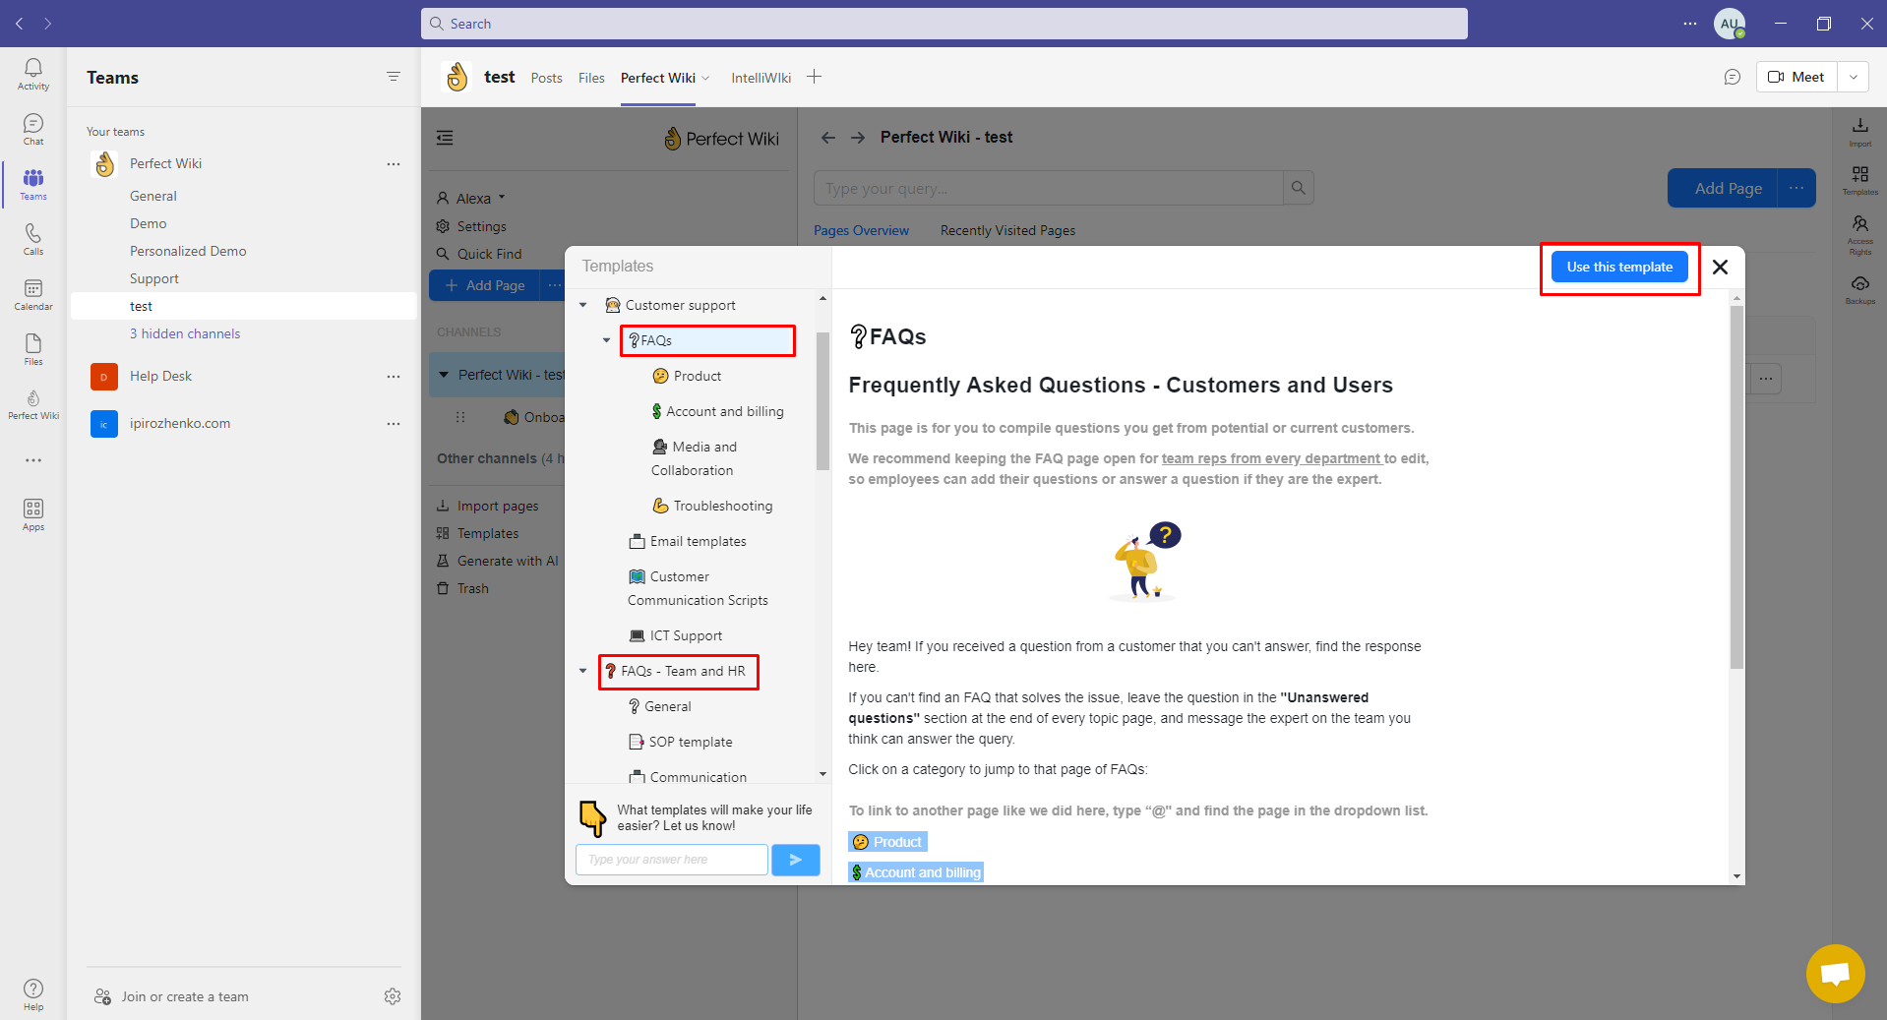
Task: Open Files in the left rail
Action: pos(33,349)
